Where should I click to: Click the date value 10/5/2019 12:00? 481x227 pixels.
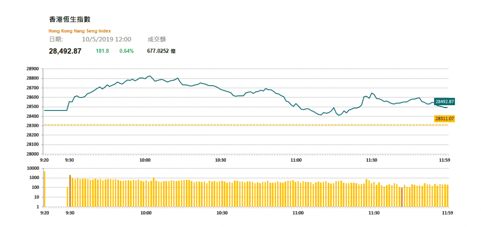(x=106, y=40)
